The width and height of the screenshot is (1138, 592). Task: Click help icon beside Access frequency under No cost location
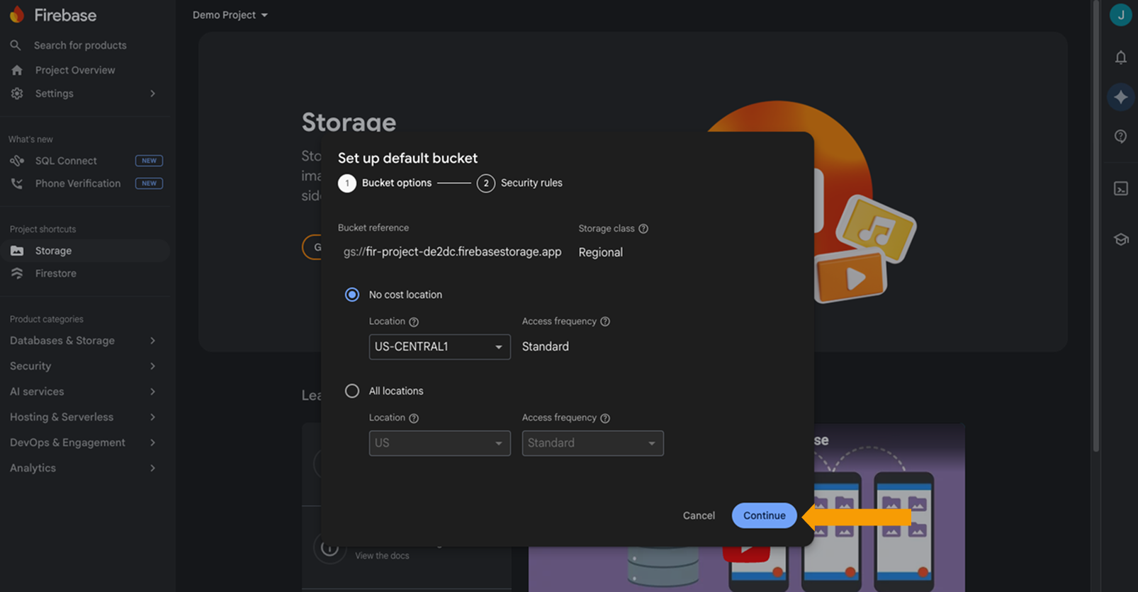click(605, 321)
